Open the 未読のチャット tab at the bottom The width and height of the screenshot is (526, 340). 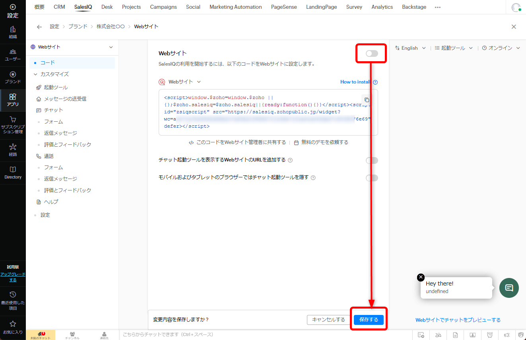tap(41, 335)
